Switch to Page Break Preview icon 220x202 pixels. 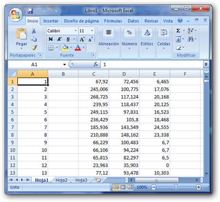pyautogui.click(x=130, y=187)
